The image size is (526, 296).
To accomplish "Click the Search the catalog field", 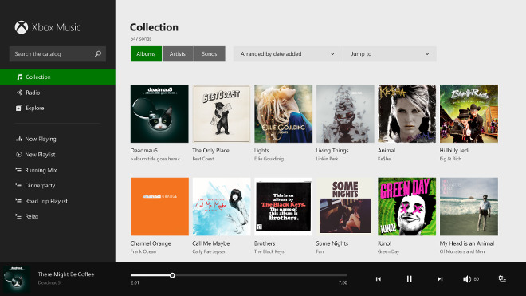I will (x=57, y=53).
